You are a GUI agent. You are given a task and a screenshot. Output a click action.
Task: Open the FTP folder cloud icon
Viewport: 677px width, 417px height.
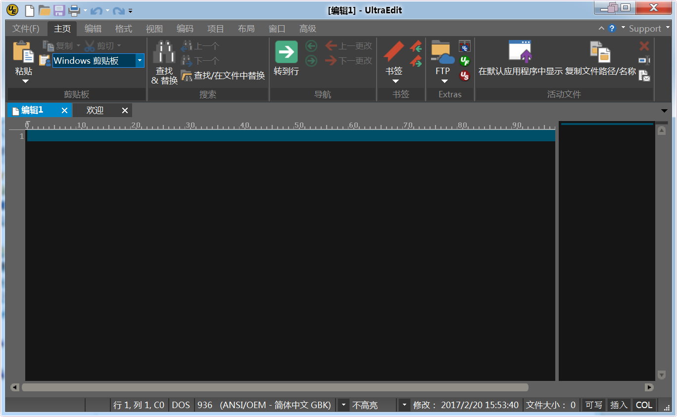point(442,52)
